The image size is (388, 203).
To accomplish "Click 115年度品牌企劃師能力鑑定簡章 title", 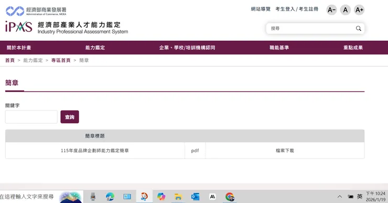I will 95,151.
